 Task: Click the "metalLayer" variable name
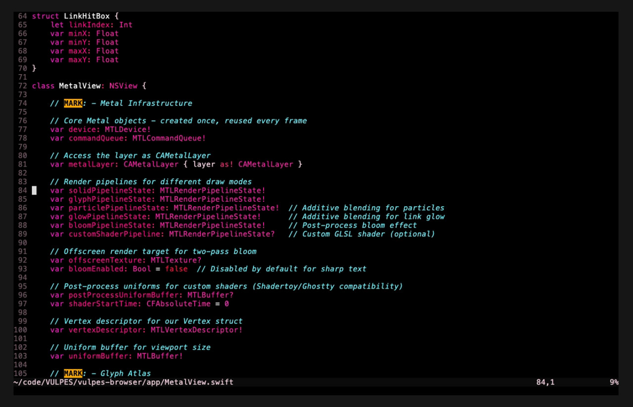point(91,164)
